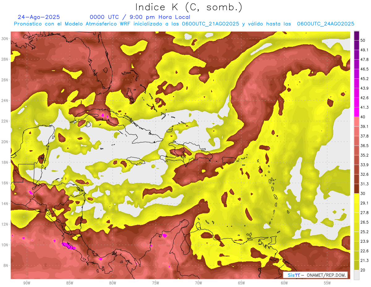This screenshot has width=371, height=287.
Task: Click the color scale value "40"
Action: pos(363,117)
